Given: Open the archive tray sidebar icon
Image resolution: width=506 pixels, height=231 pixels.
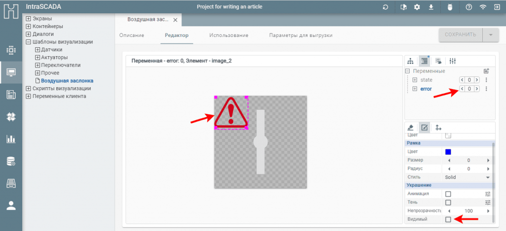Looking at the screenshot, I should click(x=11, y=183).
